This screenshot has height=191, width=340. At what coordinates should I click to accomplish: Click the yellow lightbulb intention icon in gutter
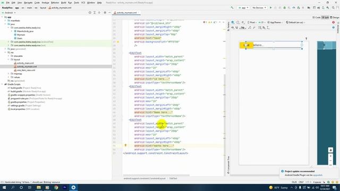pos(125,145)
